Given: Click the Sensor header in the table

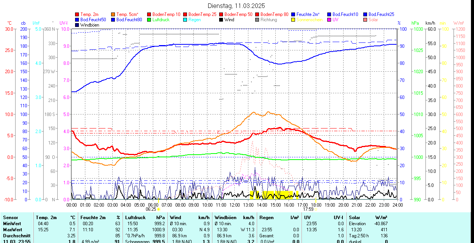Looking at the screenshot, I should click(x=11, y=218).
